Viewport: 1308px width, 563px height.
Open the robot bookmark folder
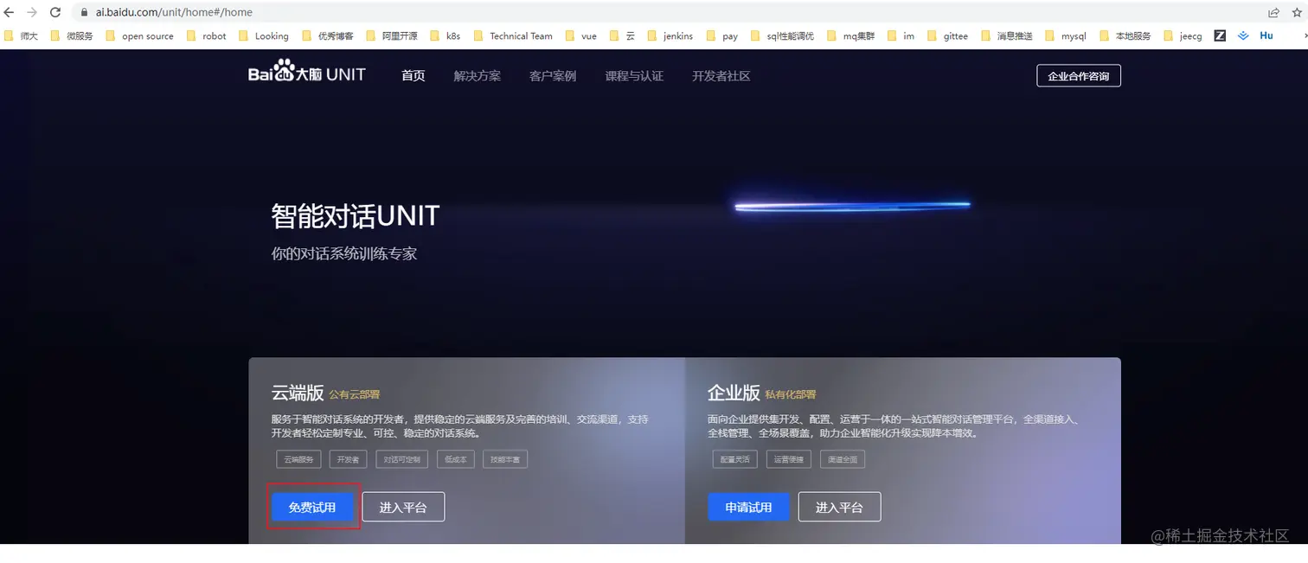[206, 36]
